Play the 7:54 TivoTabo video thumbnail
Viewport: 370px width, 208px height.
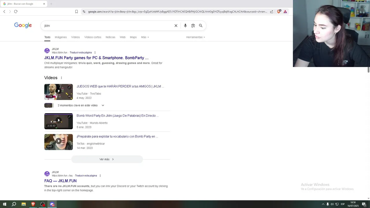58,92
